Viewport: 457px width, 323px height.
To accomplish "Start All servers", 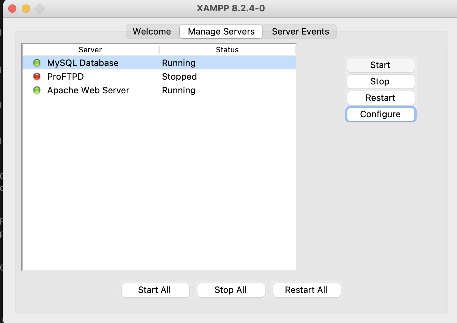I will click(155, 290).
